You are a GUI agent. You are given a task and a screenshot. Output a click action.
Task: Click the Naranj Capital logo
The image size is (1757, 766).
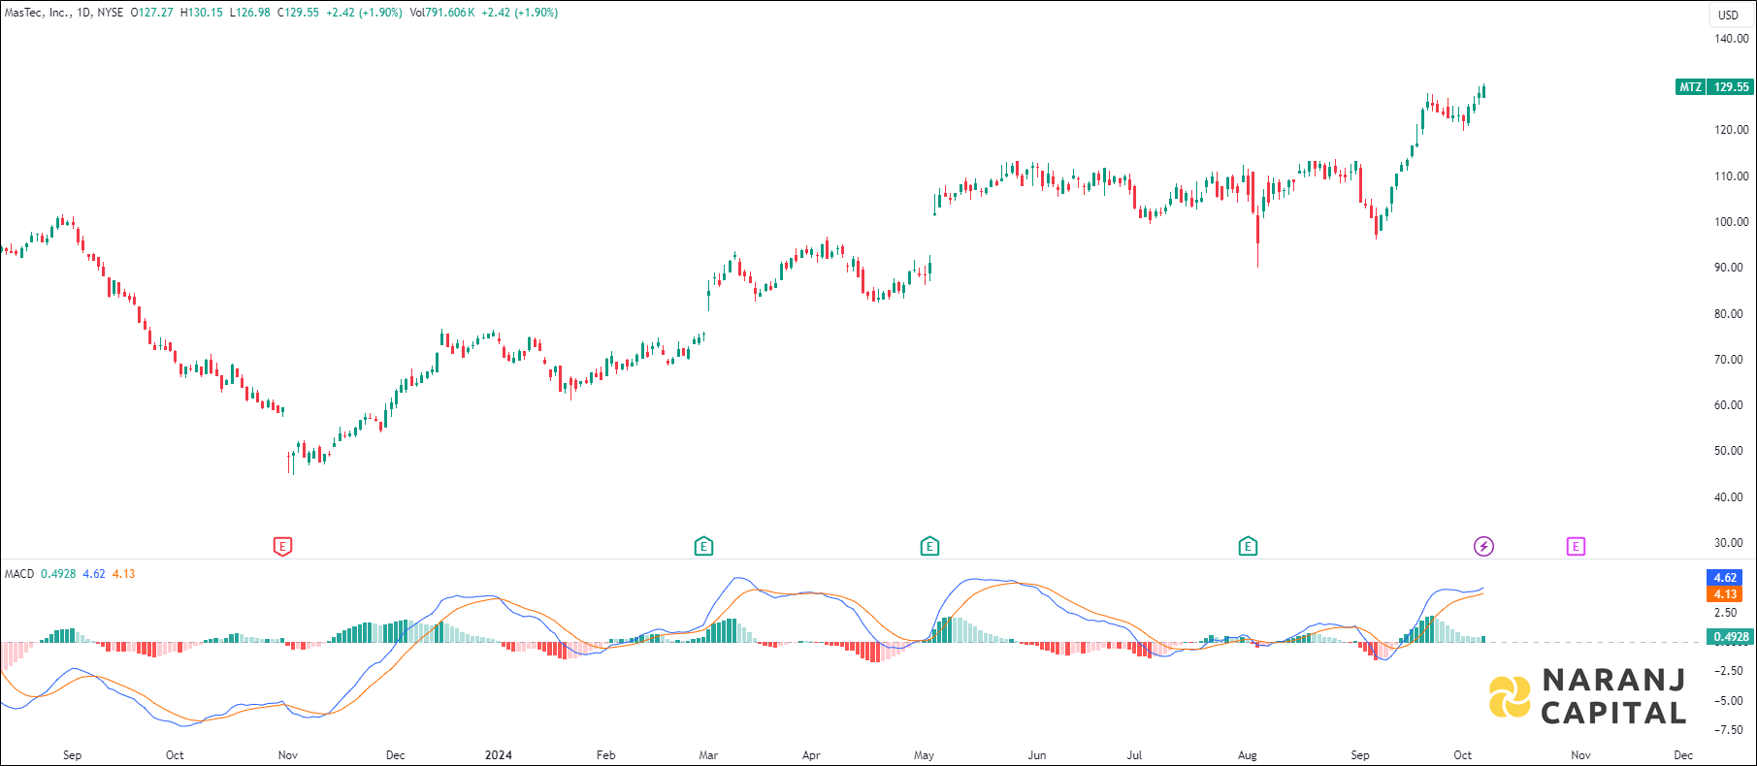1587,696
